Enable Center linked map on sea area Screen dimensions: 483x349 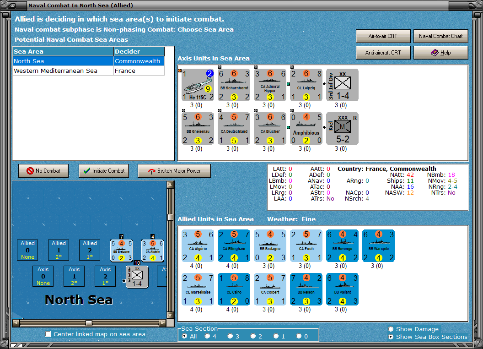(48, 334)
